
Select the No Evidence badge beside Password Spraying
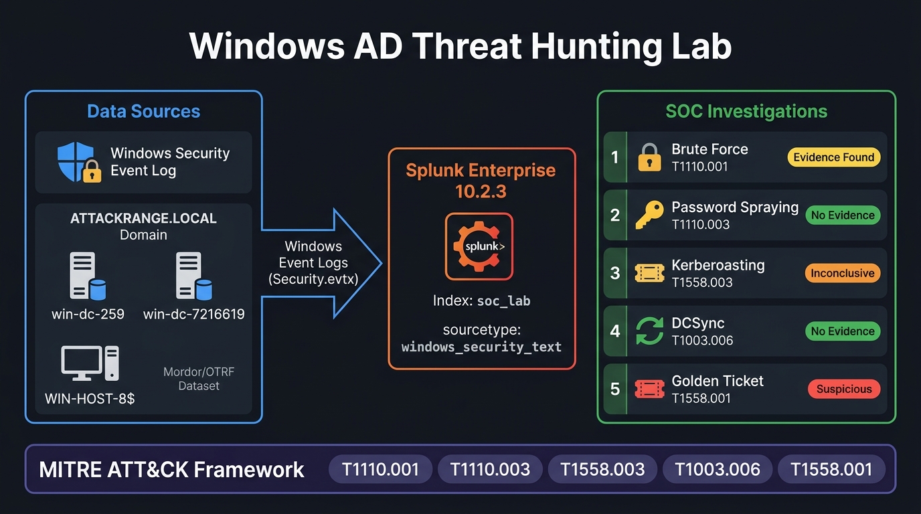pyautogui.click(x=843, y=215)
